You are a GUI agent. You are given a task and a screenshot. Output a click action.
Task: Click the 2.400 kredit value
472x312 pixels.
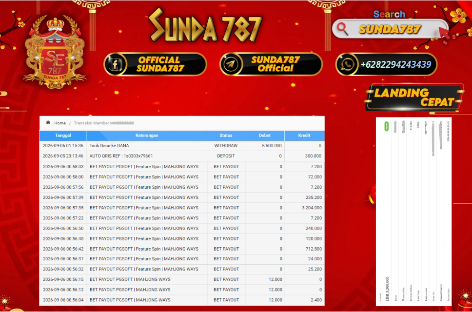[x=316, y=300]
